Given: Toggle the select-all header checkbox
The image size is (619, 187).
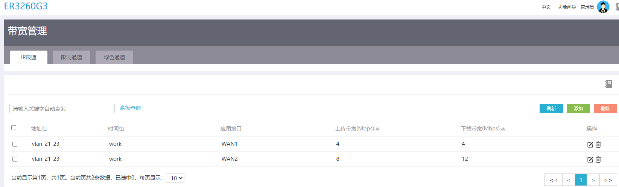Looking at the screenshot, I should tap(14, 128).
